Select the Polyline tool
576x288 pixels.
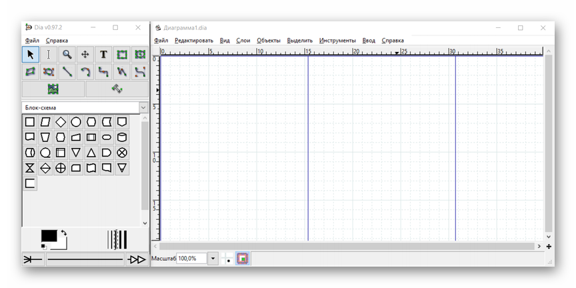122,71
